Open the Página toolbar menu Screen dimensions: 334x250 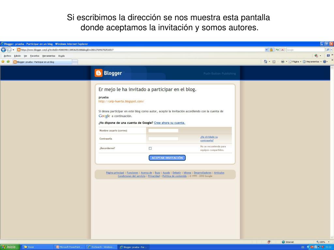point(295,62)
